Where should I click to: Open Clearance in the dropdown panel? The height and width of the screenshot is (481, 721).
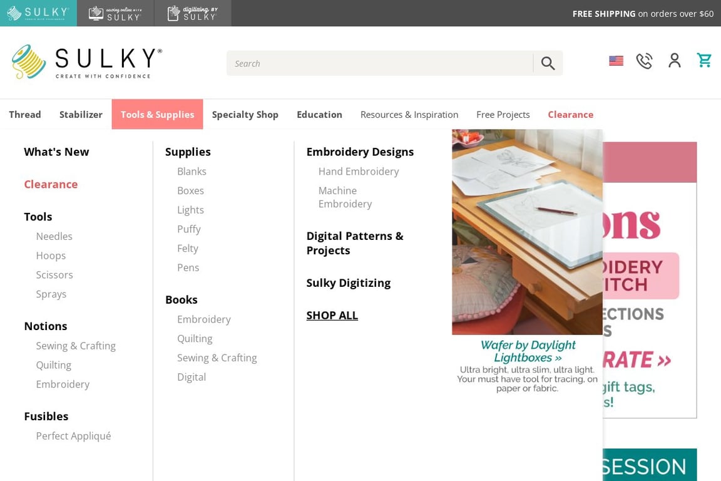coord(51,184)
